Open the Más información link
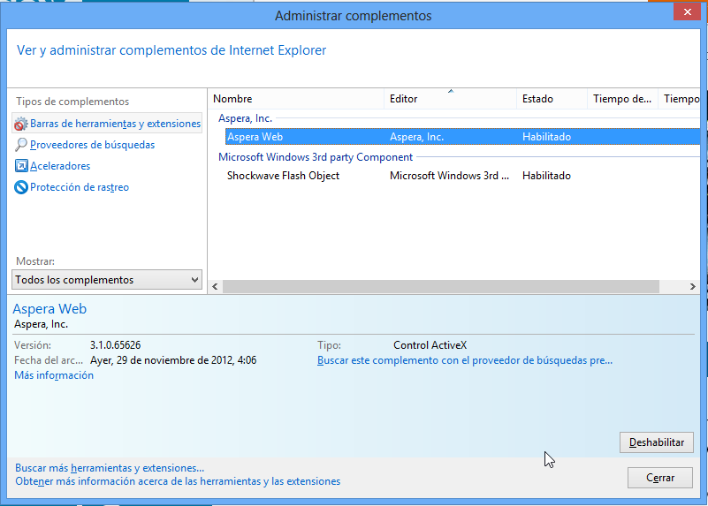Image resolution: width=708 pixels, height=506 pixels. [x=54, y=375]
